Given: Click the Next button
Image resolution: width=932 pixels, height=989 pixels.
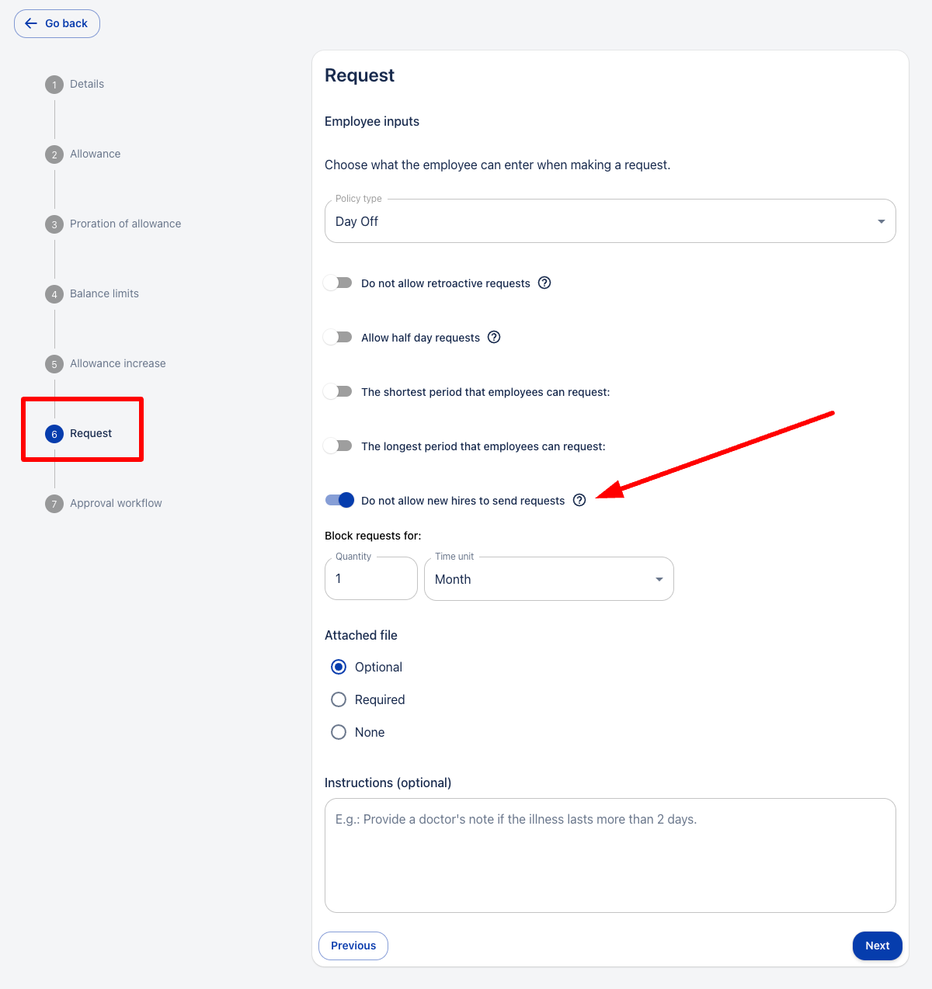Looking at the screenshot, I should click(878, 946).
